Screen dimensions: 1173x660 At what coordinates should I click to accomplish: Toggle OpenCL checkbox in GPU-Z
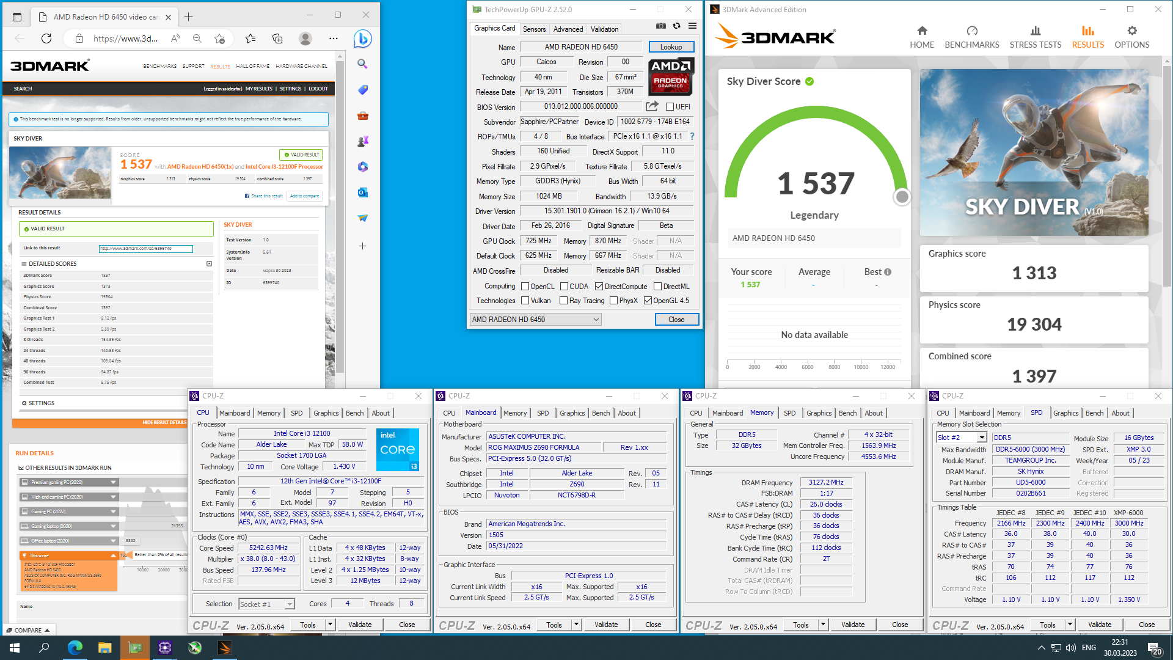coord(525,287)
